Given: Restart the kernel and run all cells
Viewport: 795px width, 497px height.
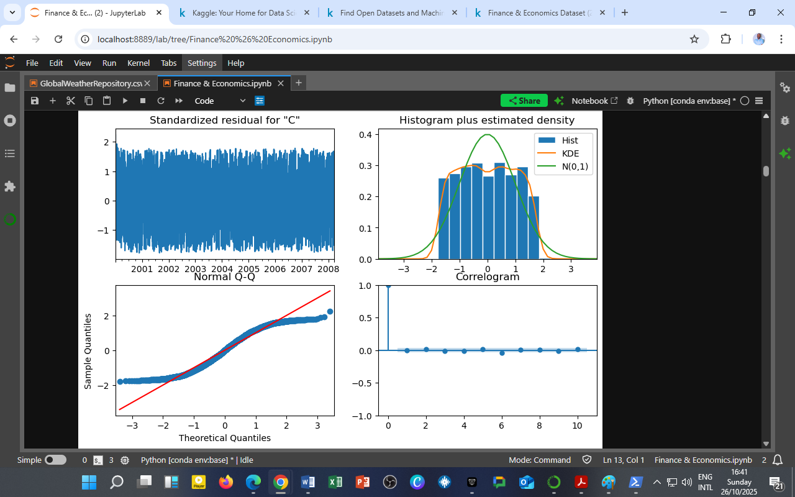Looking at the screenshot, I should coord(178,100).
